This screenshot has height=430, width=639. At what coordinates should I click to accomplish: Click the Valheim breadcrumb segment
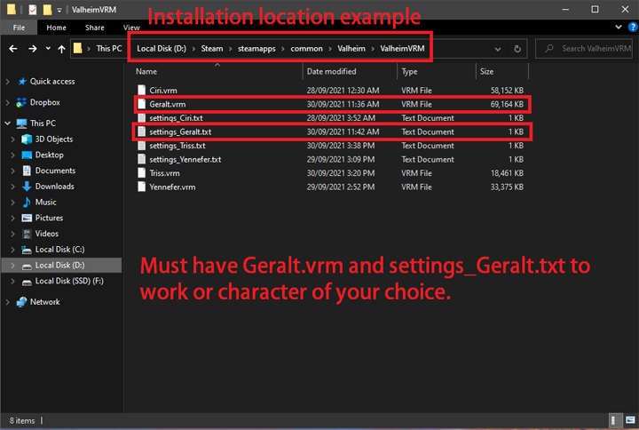(x=351, y=49)
